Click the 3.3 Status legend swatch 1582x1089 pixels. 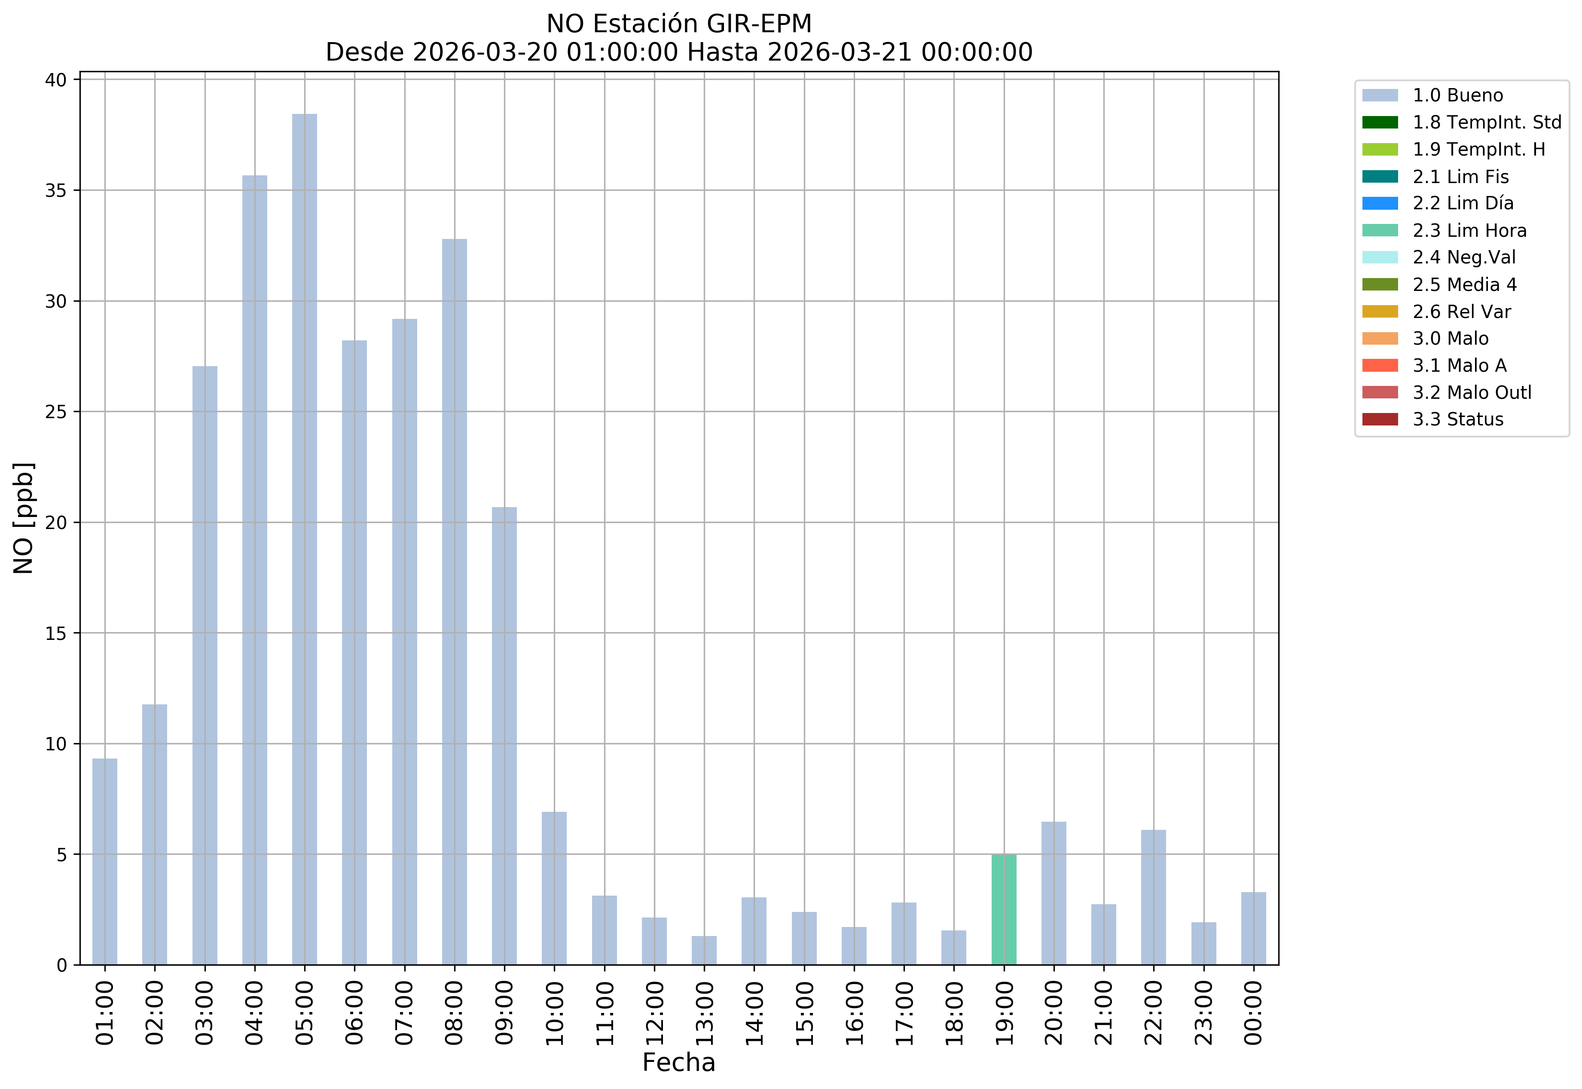[1379, 419]
